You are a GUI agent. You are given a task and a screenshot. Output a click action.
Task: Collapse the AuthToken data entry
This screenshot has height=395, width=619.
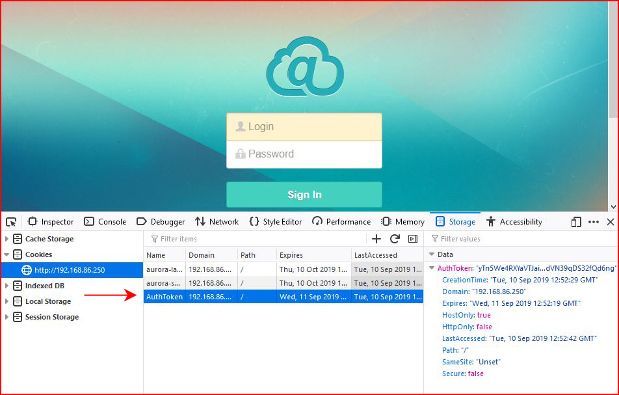[x=432, y=268]
